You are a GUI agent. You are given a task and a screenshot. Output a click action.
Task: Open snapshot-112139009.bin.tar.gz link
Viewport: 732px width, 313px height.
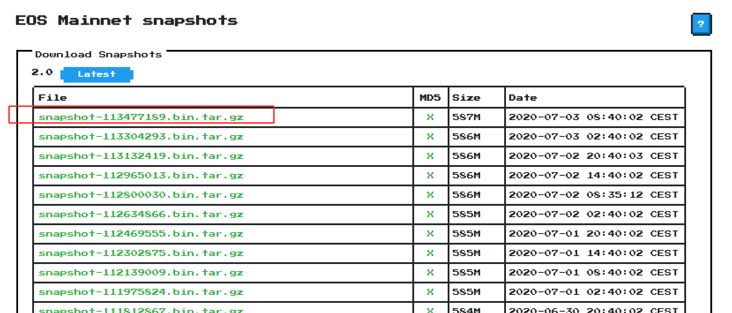tap(141, 273)
